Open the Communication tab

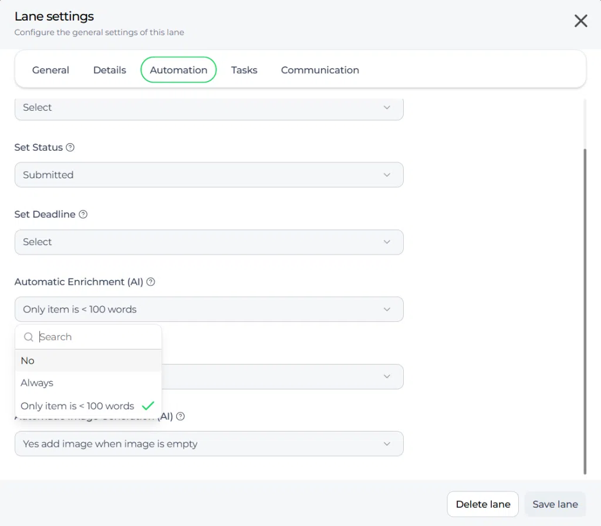point(320,70)
